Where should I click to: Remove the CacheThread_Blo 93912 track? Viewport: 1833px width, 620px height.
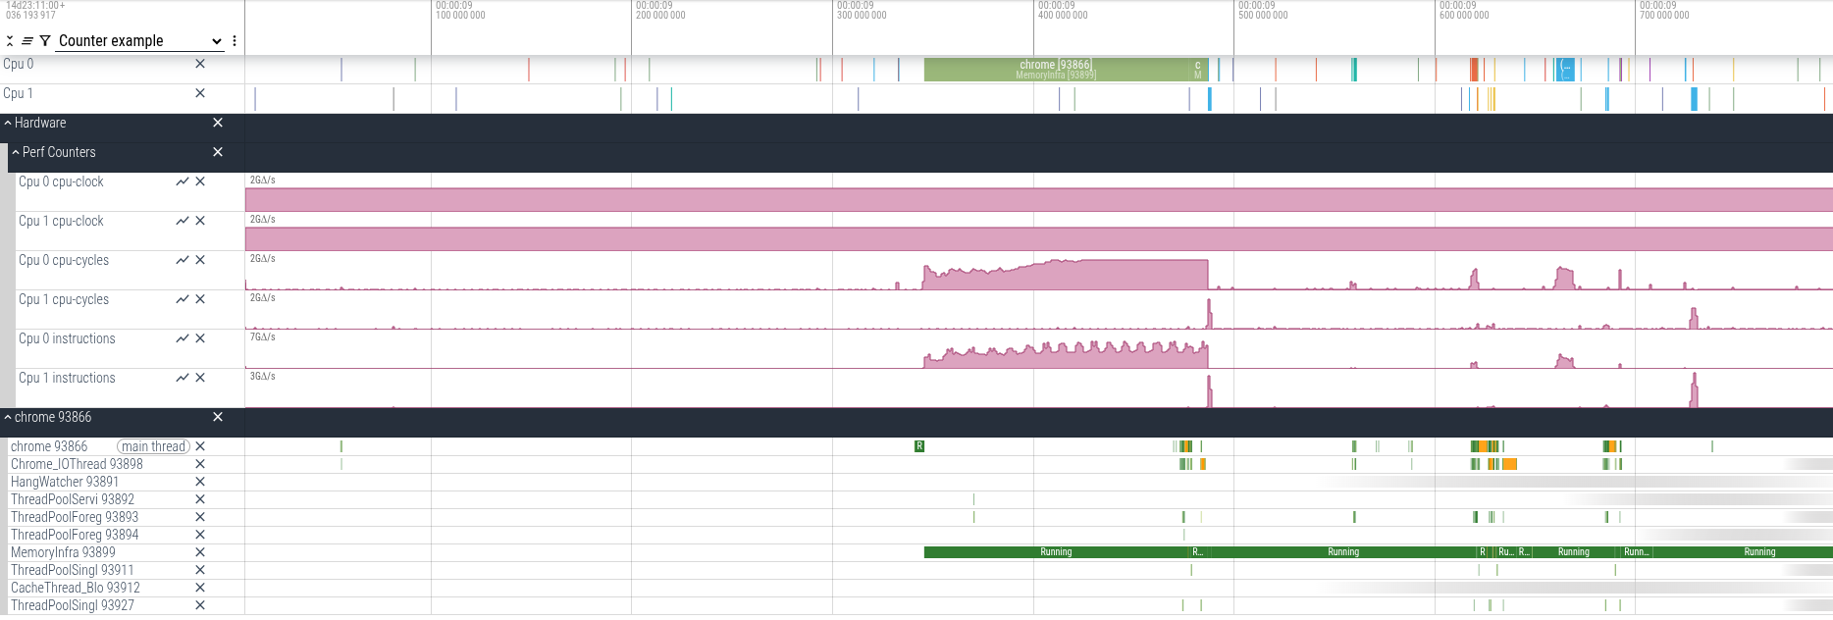click(x=200, y=588)
